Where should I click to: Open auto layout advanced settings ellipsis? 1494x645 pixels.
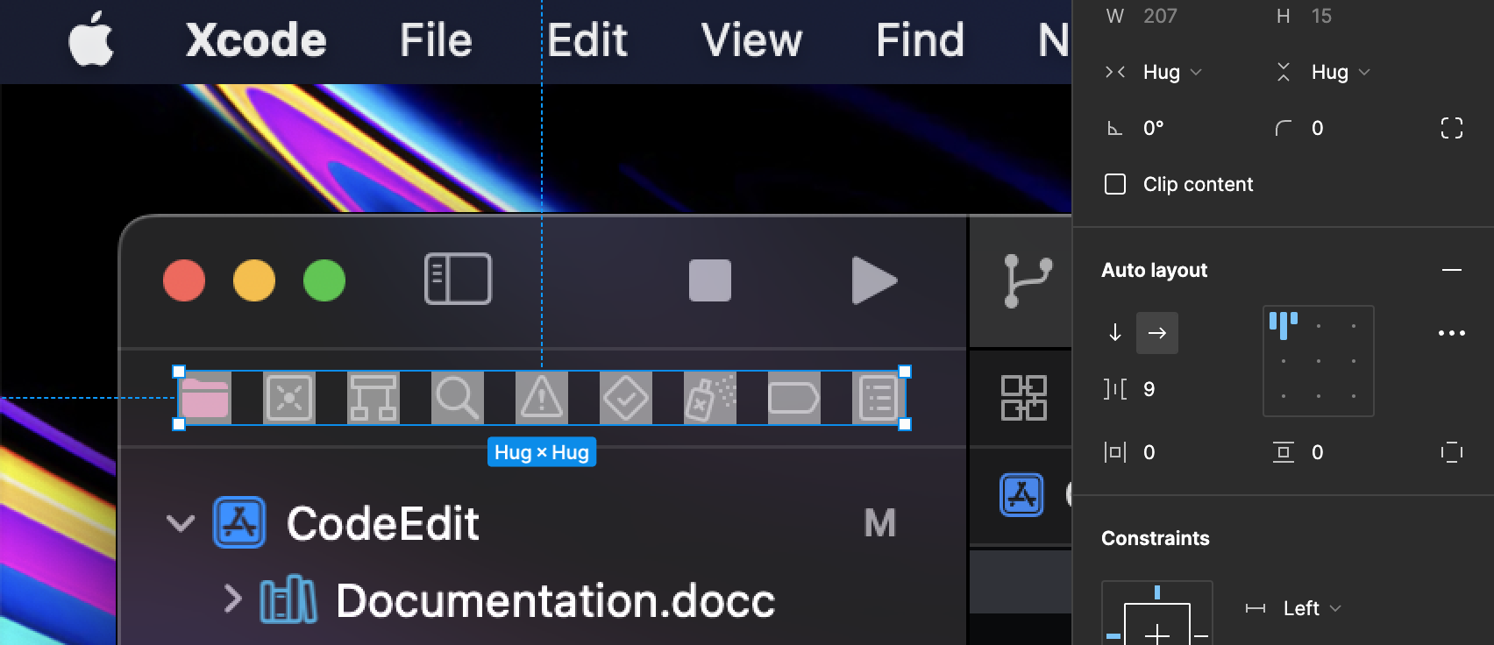coord(1452,333)
